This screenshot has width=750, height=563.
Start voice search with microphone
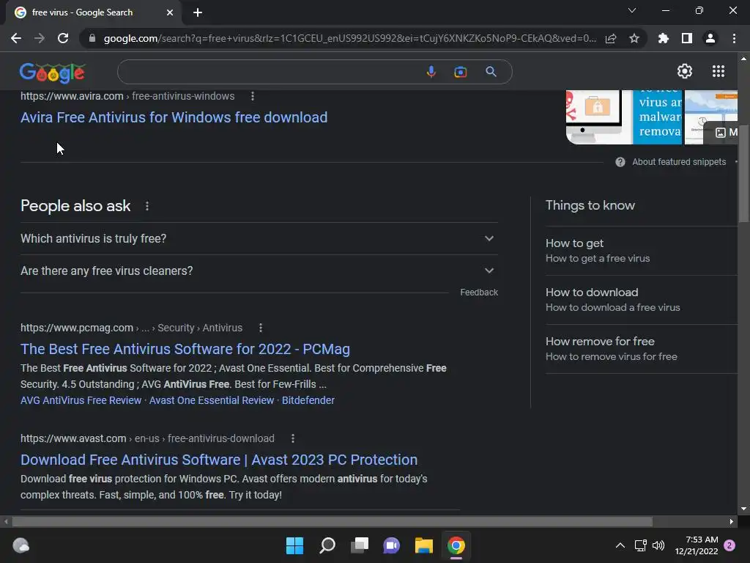click(431, 72)
